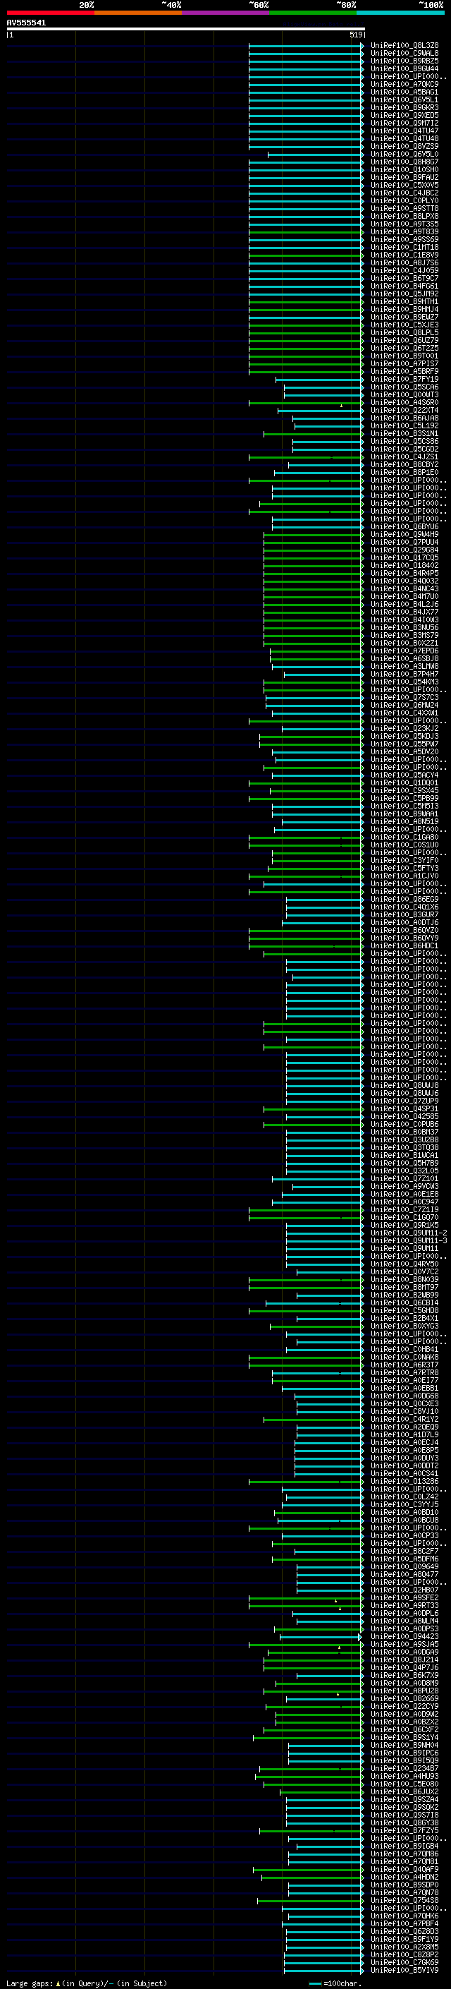Select the UniRef100_A9STT8 label
The height and width of the screenshot is (1989, 451).
click(x=404, y=208)
